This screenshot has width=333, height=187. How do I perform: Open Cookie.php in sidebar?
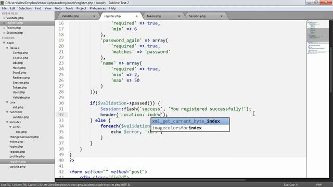20,58
